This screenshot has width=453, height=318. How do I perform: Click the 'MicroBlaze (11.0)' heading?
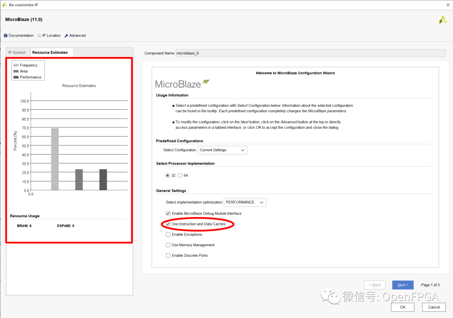coord(23,19)
